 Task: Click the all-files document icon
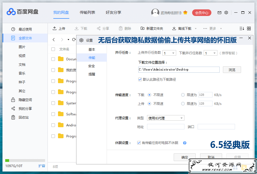(13, 38)
